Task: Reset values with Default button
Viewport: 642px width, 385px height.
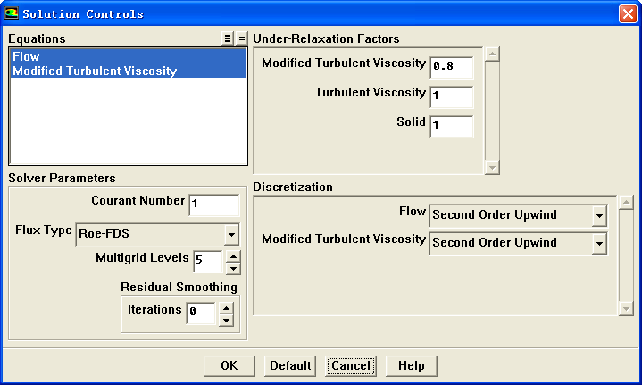Action: click(290, 365)
